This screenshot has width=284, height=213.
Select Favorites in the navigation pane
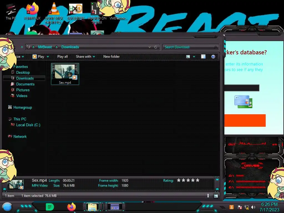point(21,67)
